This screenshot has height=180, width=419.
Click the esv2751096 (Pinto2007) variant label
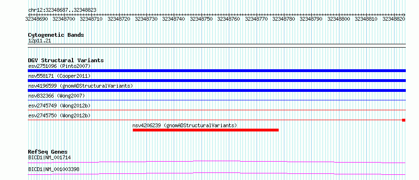pos(59,66)
